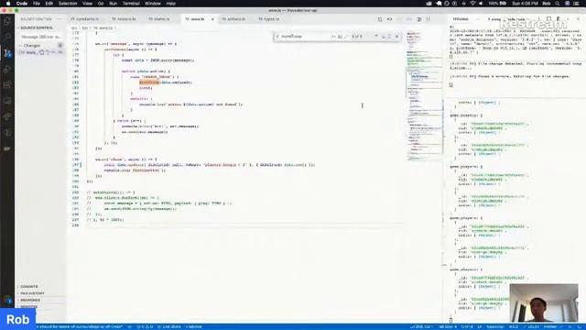Open file icon on the changed file row
586x330 pixels.
pyautogui.click(x=42, y=52)
